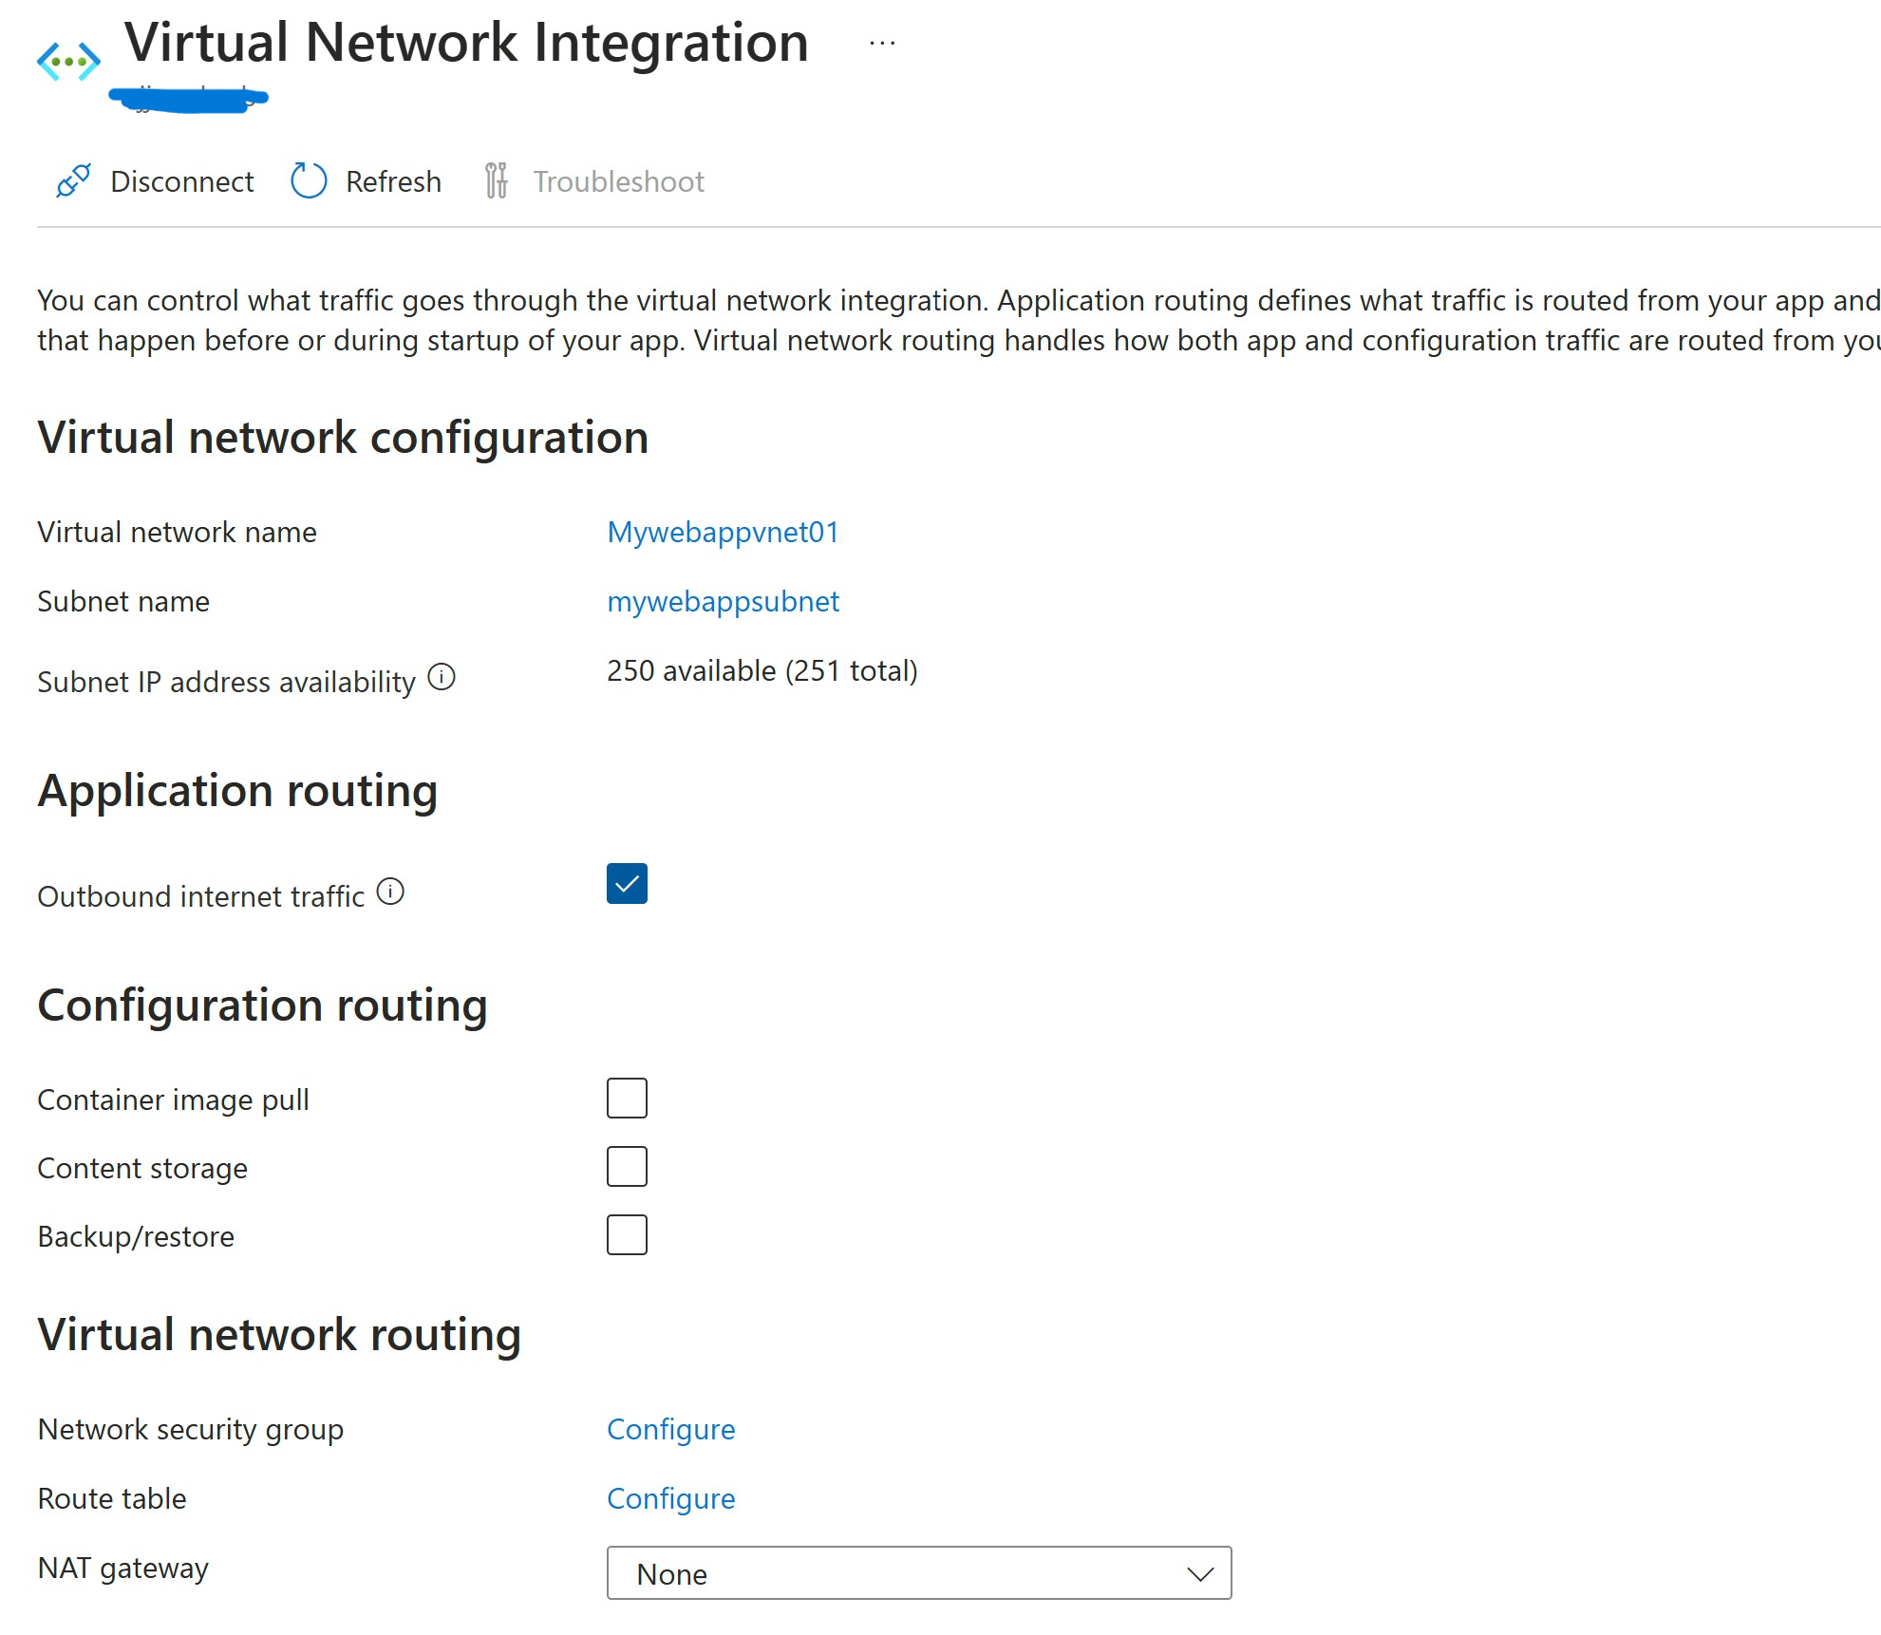Click the circular Refresh icon
Viewport: 1881px width, 1635px height.
[308, 181]
